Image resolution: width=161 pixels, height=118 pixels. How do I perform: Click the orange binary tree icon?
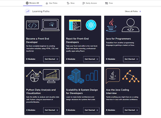[131, 76]
